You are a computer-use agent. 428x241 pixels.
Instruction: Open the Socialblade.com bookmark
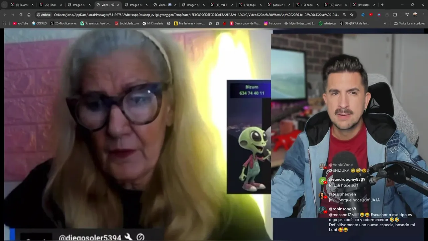point(127,23)
